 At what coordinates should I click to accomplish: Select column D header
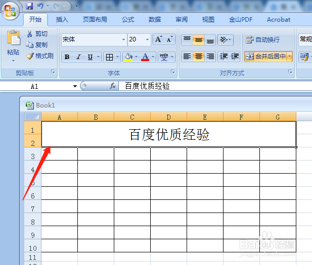(x=168, y=117)
